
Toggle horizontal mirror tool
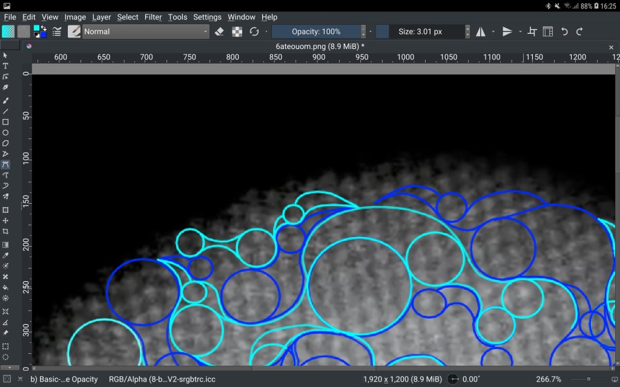481,31
